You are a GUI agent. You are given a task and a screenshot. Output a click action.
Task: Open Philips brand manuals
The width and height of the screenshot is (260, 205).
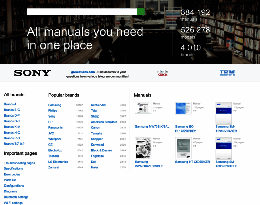tap(53, 110)
